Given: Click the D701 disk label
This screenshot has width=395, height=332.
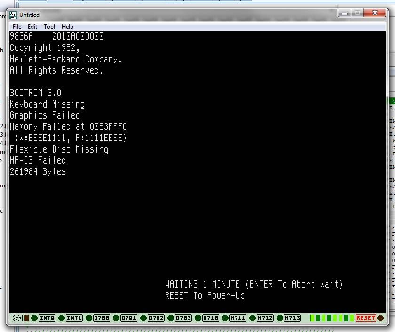Looking at the screenshot, I should click(x=129, y=318).
